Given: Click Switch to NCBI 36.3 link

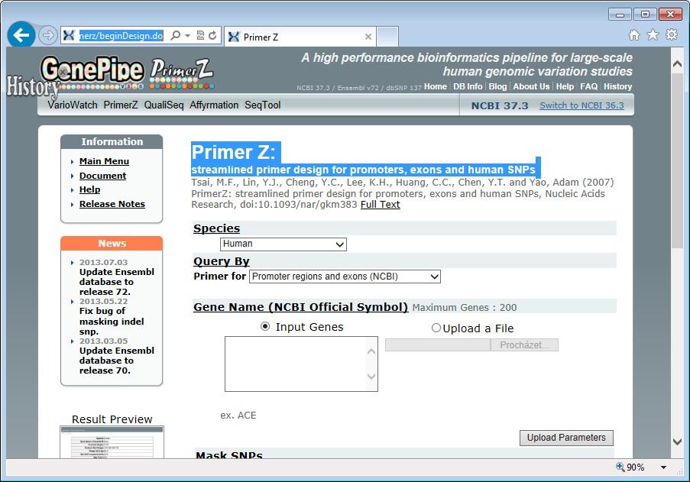Looking at the screenshot, I should tap(581, 105).
